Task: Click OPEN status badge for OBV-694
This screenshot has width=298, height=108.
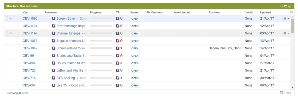Action: tap(135, 85)
